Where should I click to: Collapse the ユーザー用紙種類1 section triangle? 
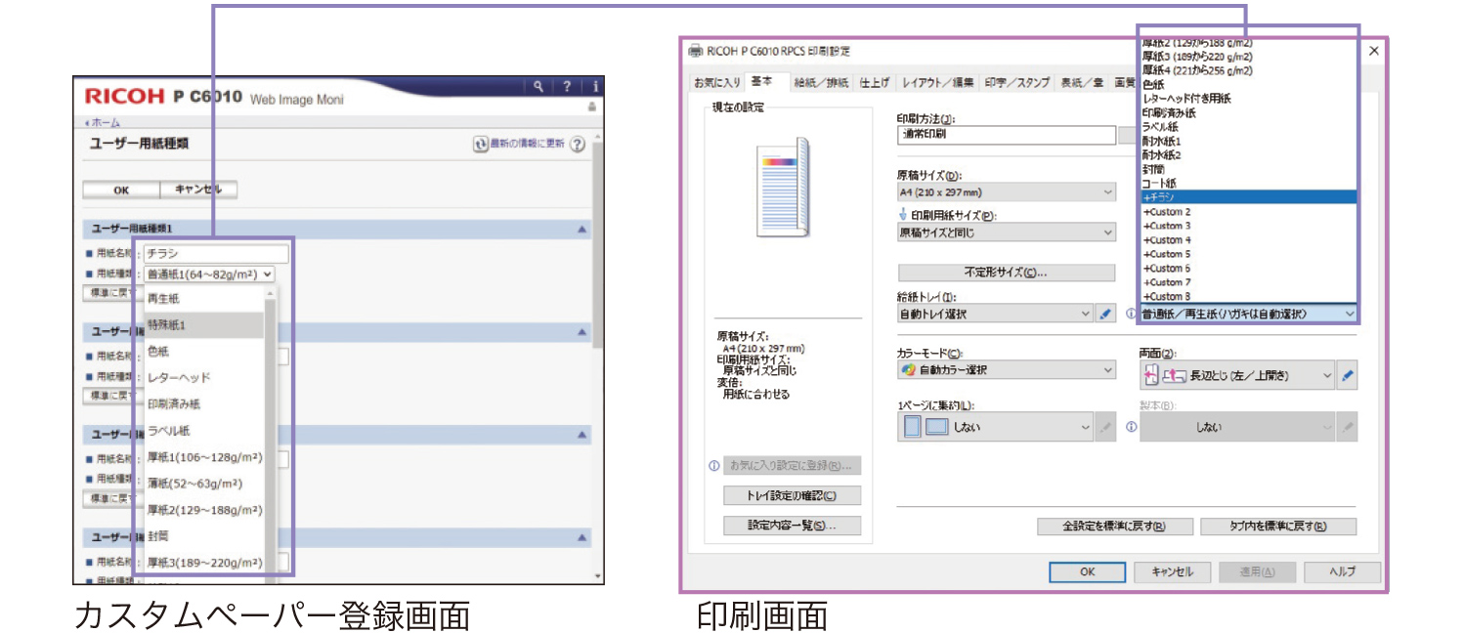581,229
